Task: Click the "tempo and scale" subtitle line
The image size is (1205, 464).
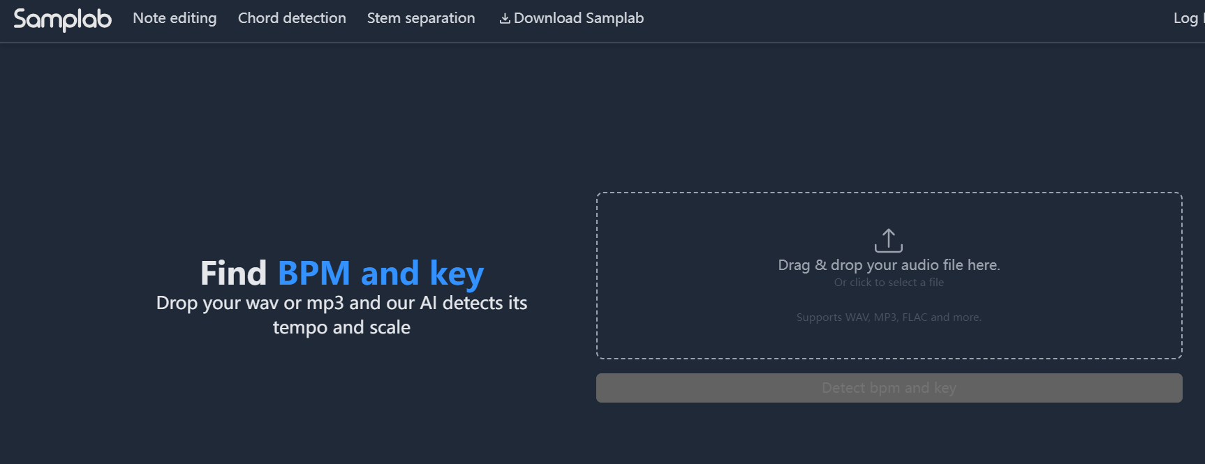Action: pos(341,327)
